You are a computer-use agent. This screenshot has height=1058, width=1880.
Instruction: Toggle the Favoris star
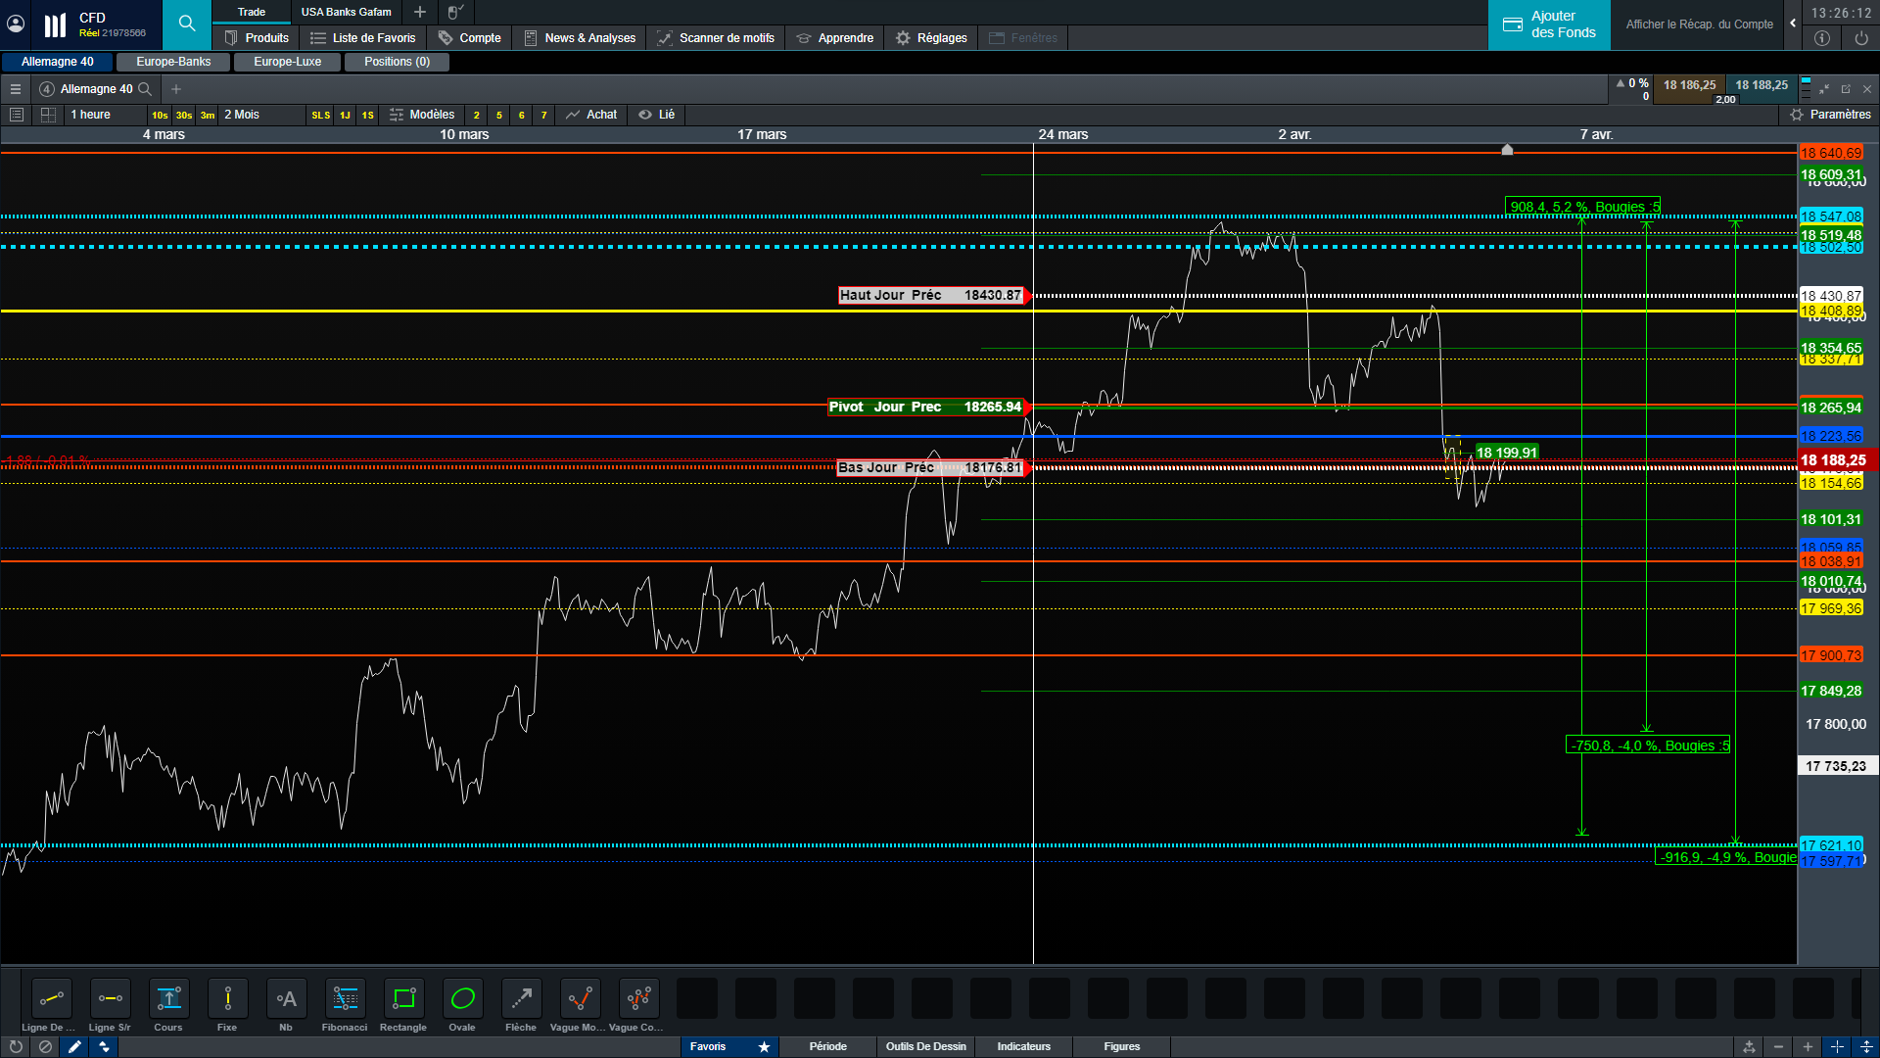pos(764,1046)
